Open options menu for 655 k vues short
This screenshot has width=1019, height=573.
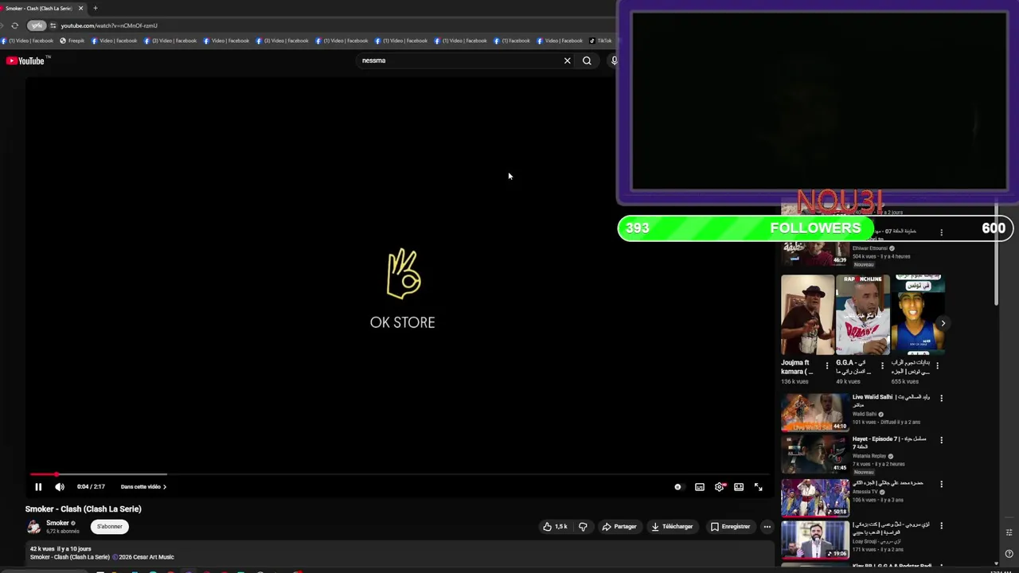point(937,366)
